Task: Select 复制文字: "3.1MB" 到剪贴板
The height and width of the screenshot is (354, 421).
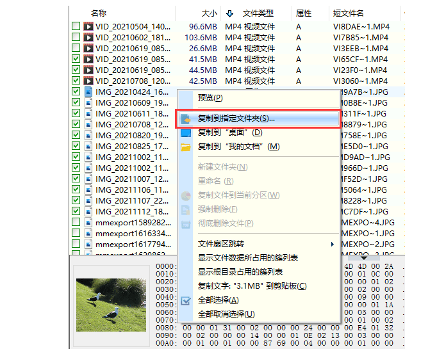Action: (252, 286)
